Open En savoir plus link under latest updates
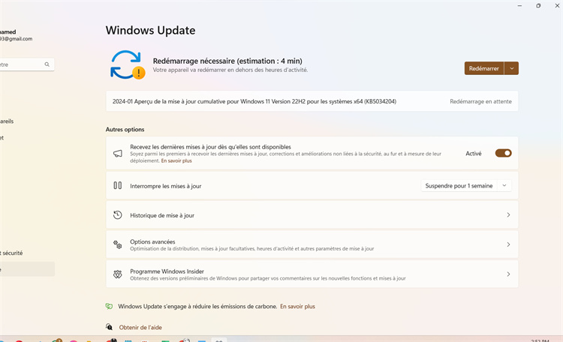This screenshot has width=563, height=342. [176, 160]
